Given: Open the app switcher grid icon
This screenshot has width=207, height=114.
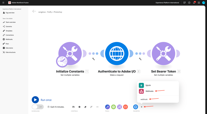Looking at the screenshot, I should [x=199, y=3].
